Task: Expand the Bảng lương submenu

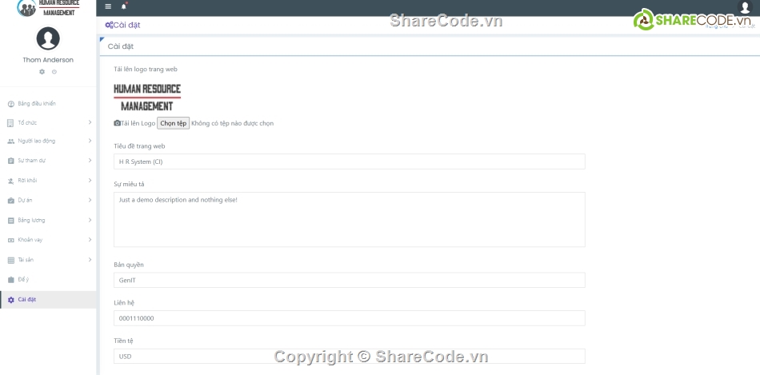Action: click(48, 220)
